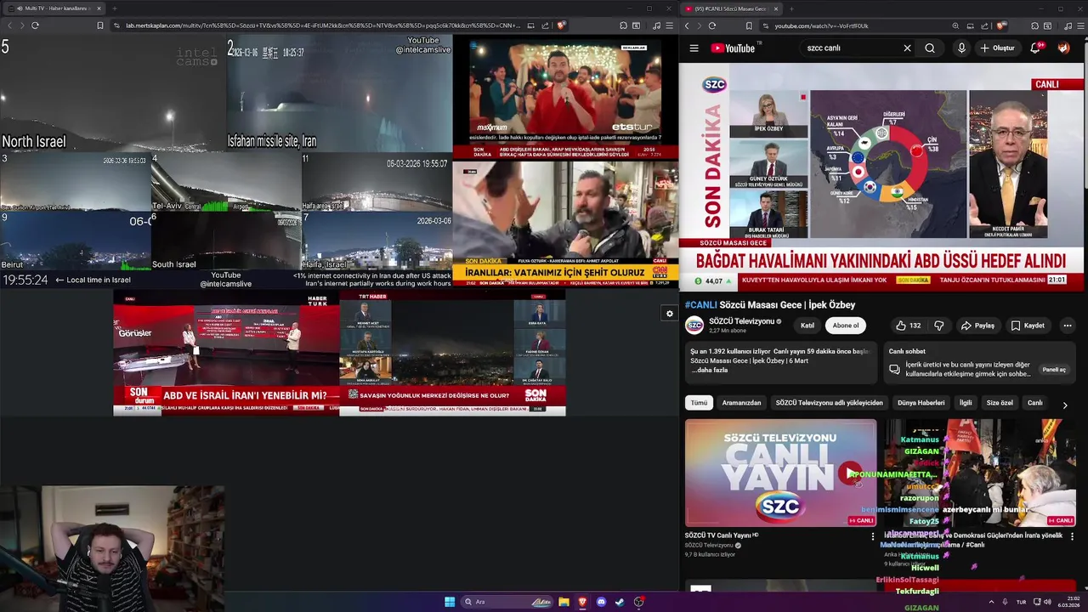Open the CNN Türk İRANLILAR stream tile
The image size is (1088, 612).
click(x=565, y=225)
